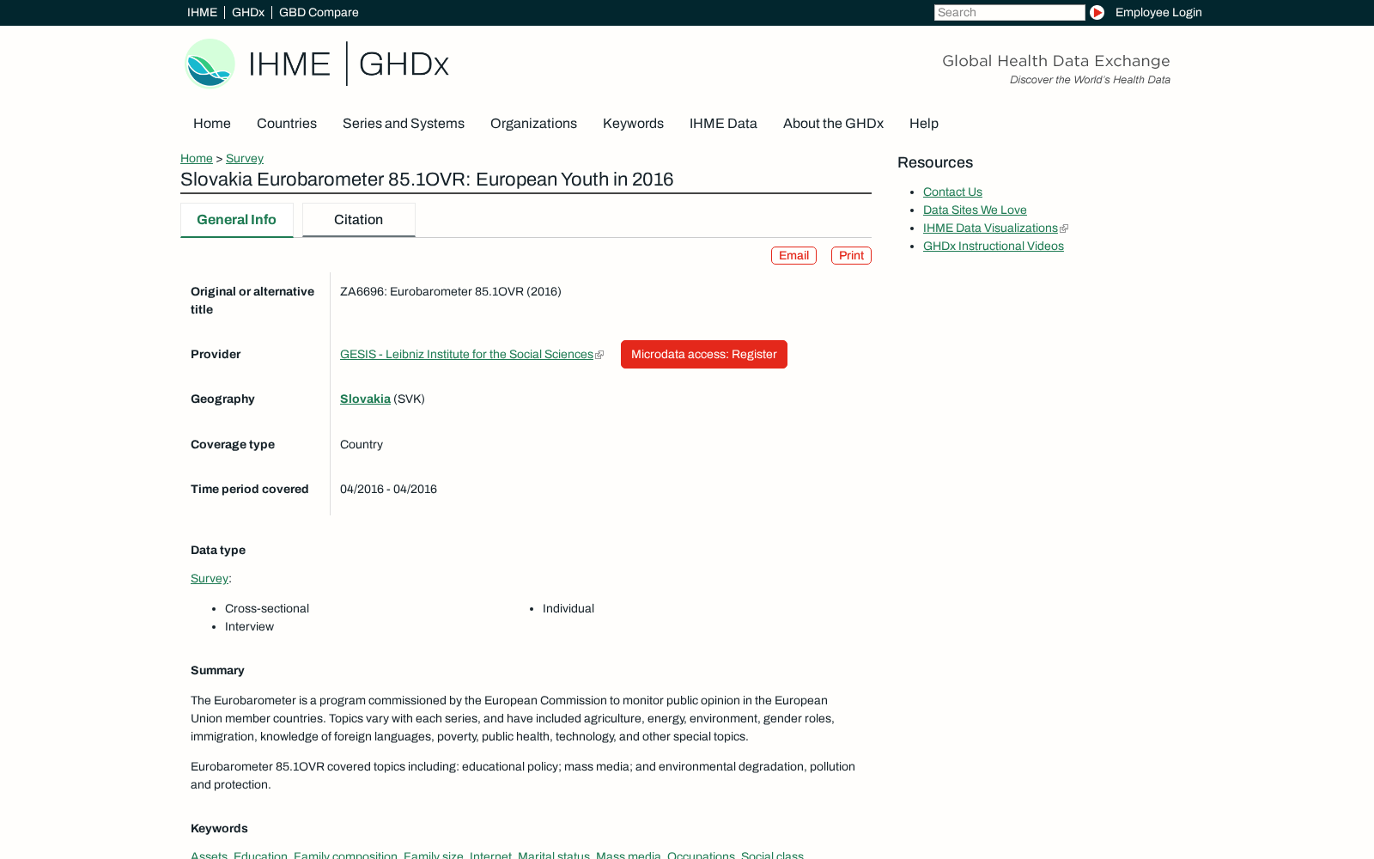Focus the Search input field

coord(1010,12)
